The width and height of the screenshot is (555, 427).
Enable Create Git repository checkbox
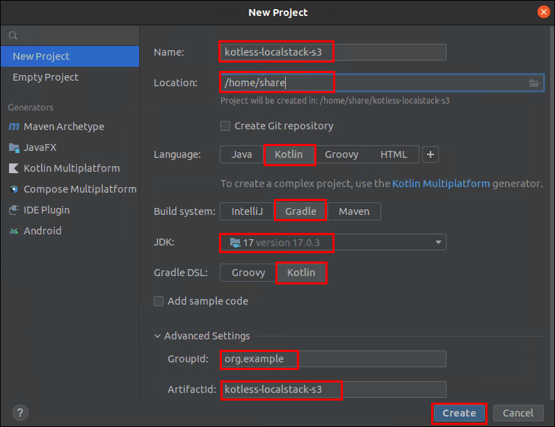225,126
